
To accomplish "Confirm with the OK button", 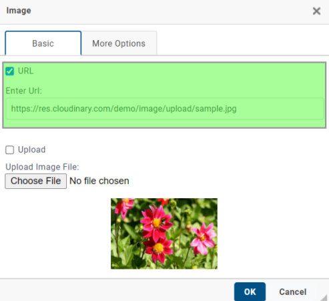I will tap(250, 292).
